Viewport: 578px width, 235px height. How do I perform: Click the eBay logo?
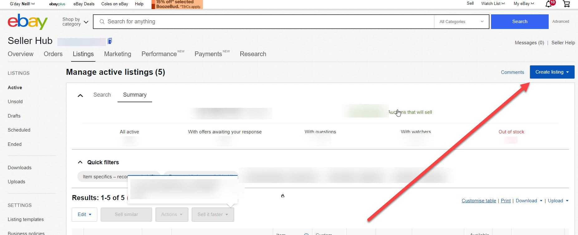(27, 22)
